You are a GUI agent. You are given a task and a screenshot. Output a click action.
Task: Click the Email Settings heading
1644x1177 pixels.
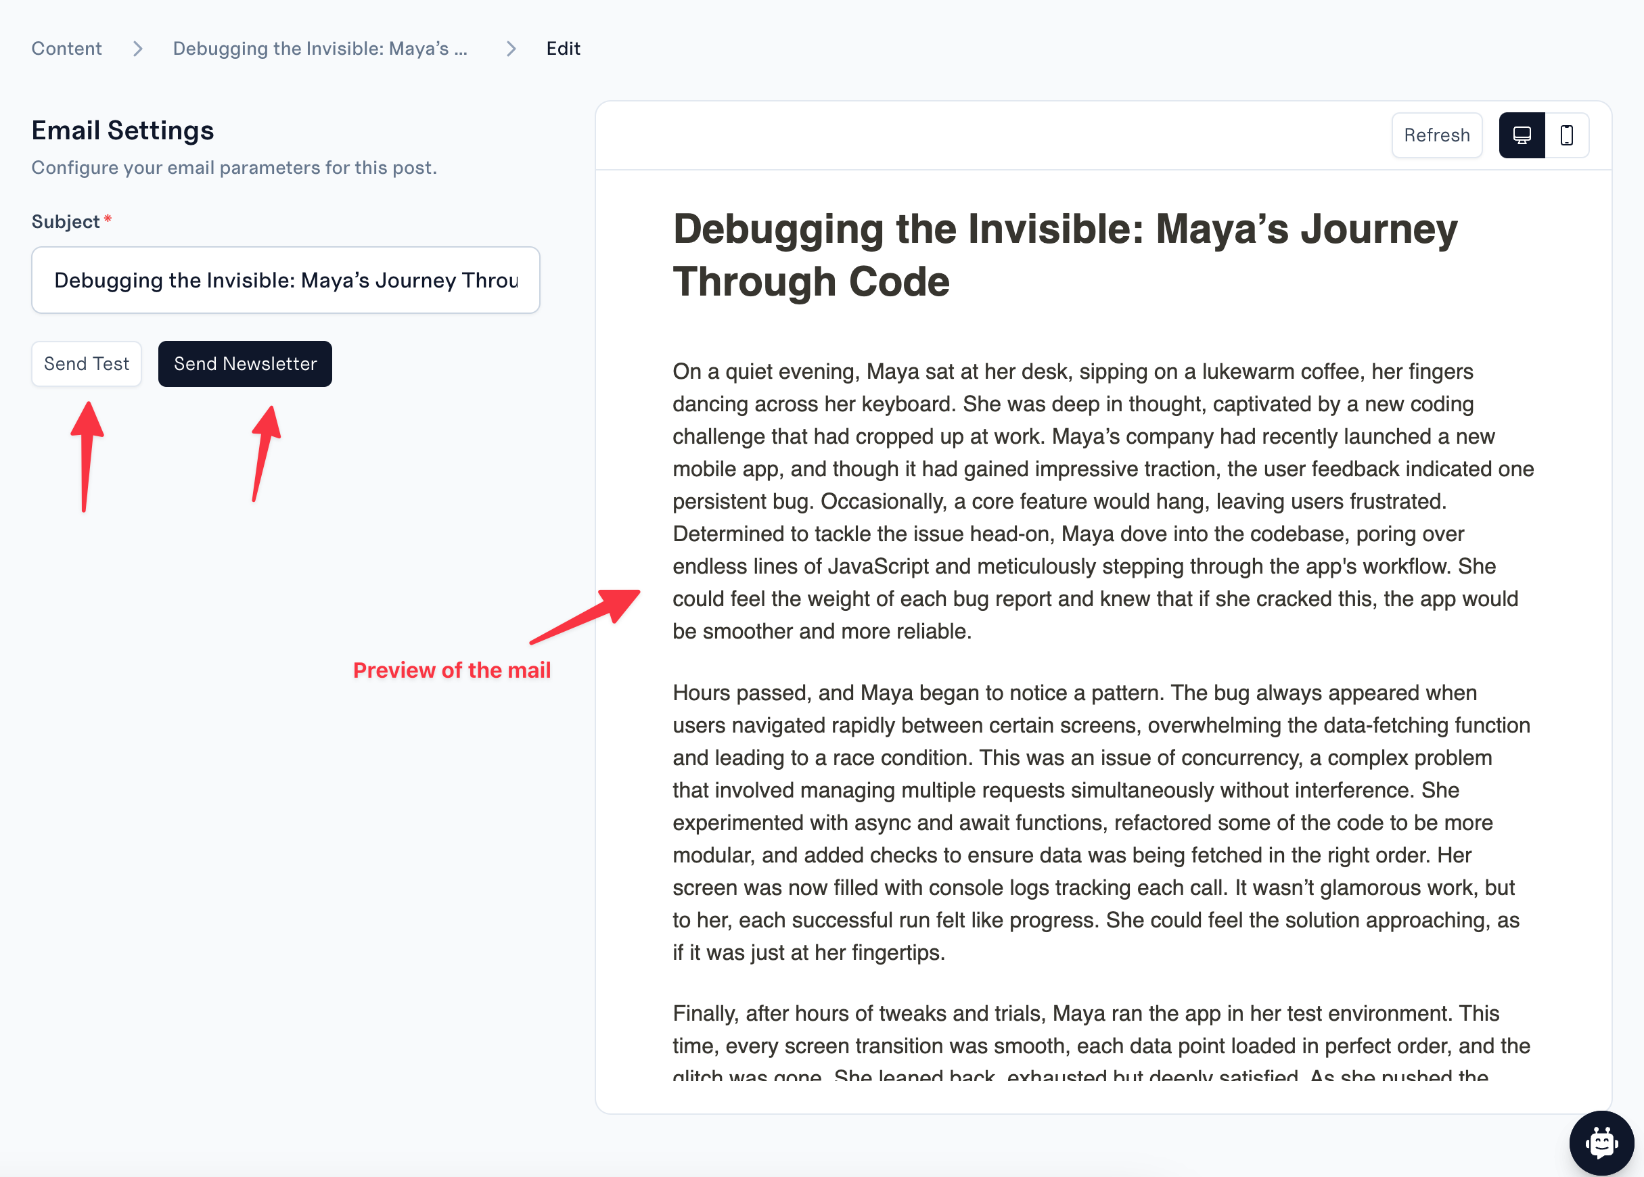[122, 131]
